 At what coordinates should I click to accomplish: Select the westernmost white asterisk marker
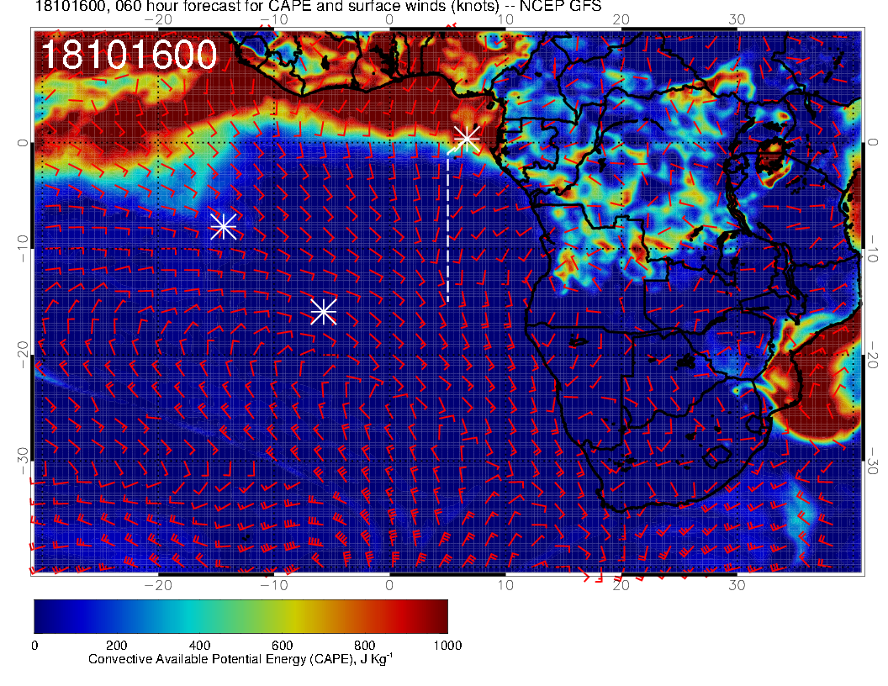[x=223, y=226]
